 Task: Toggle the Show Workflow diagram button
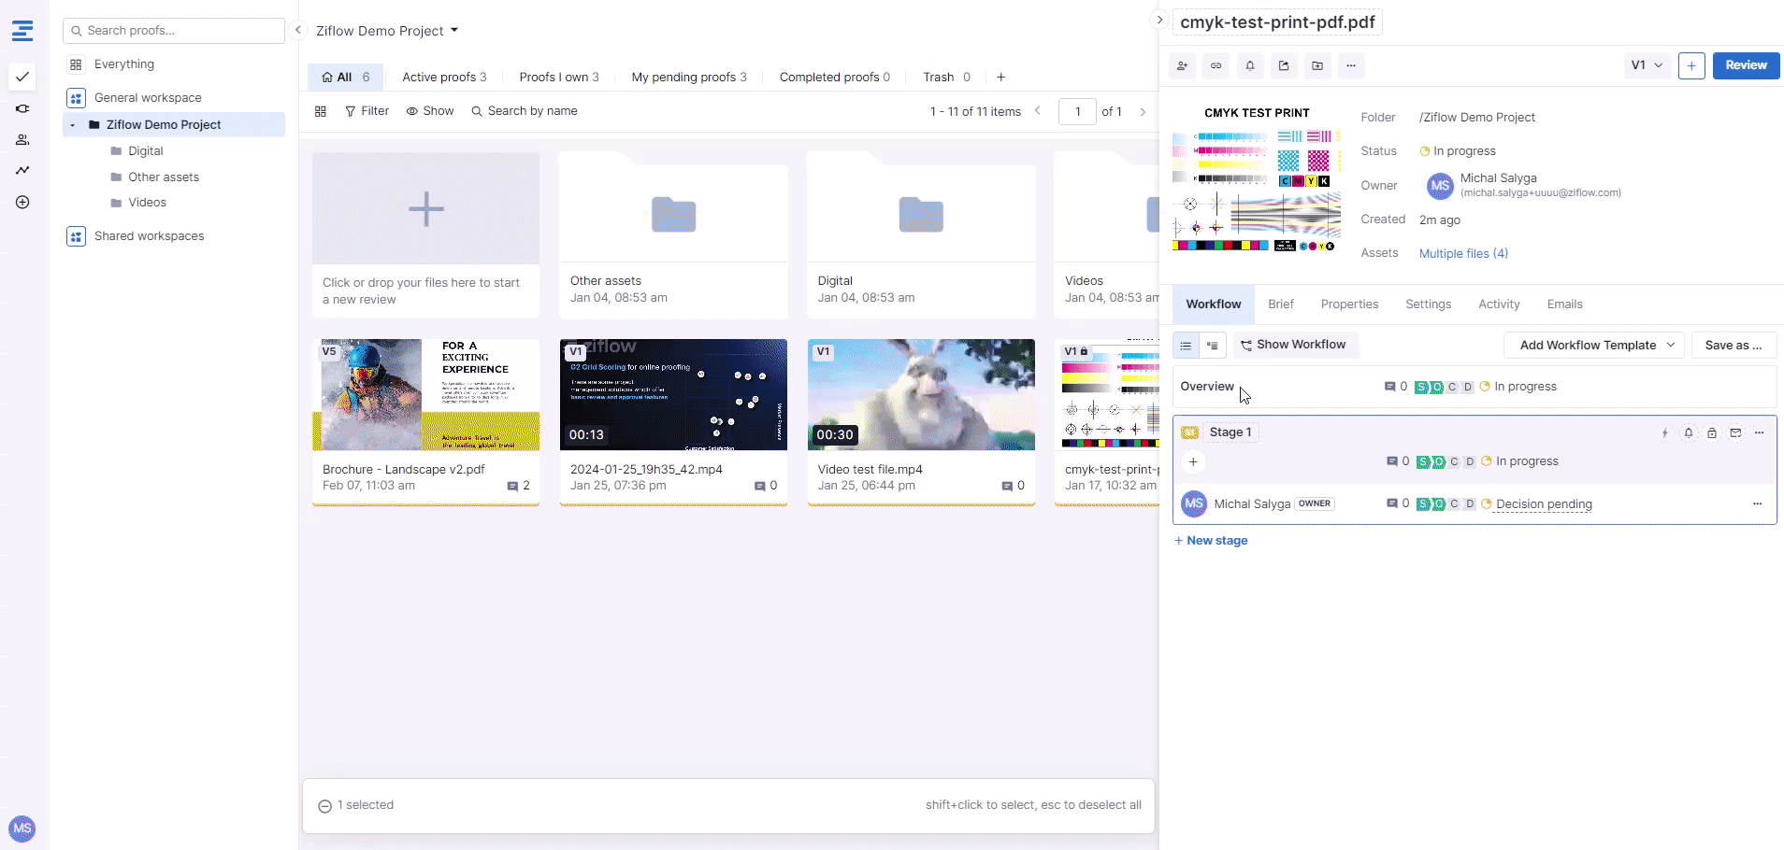pos(1294,345)
